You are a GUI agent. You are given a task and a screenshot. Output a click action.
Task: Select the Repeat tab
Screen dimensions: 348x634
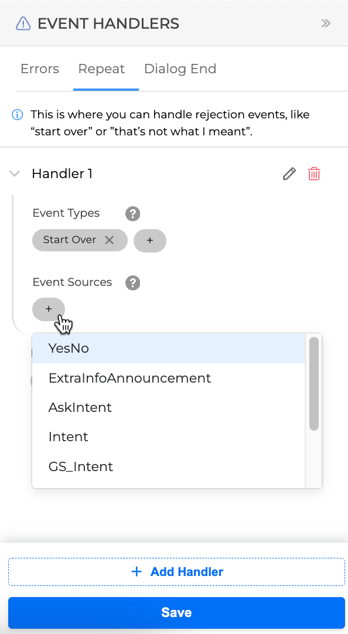pyautogui.click(x=101, y=69)
